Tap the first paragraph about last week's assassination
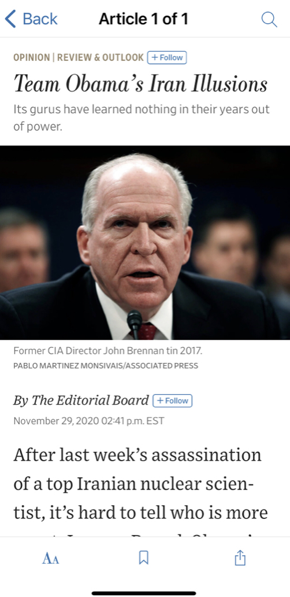 pyautogui.click(x=141, y=491)
